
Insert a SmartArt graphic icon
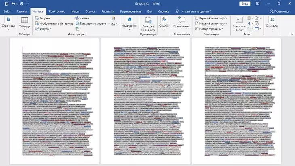click(77, 29)
